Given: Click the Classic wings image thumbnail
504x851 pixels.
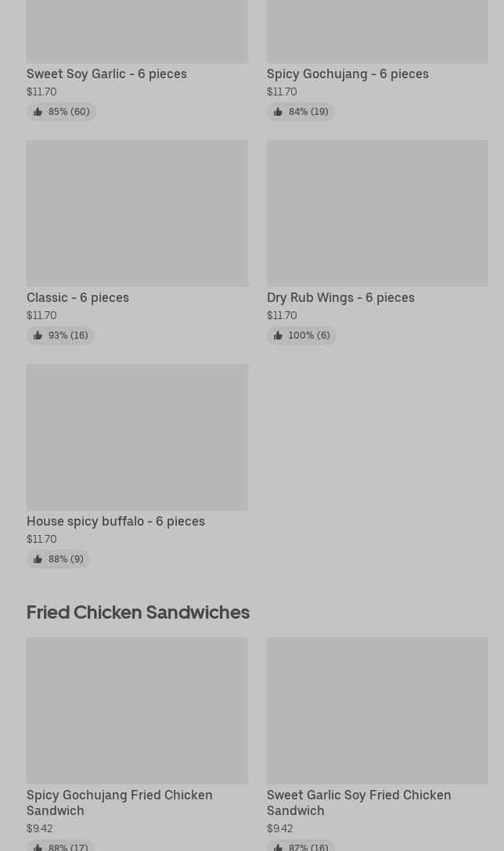Looking at the screenshot, I should [x=137, y=213].
